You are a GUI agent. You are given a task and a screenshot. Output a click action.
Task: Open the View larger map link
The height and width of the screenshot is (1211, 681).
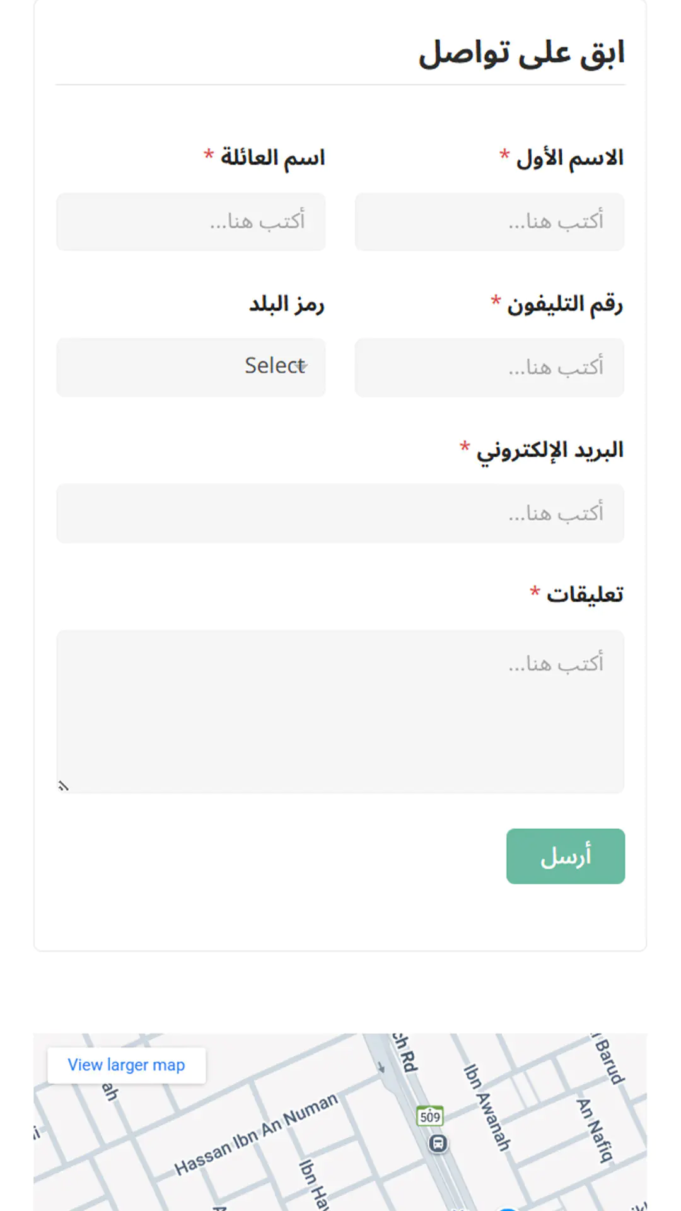[x=126, y=1065]
